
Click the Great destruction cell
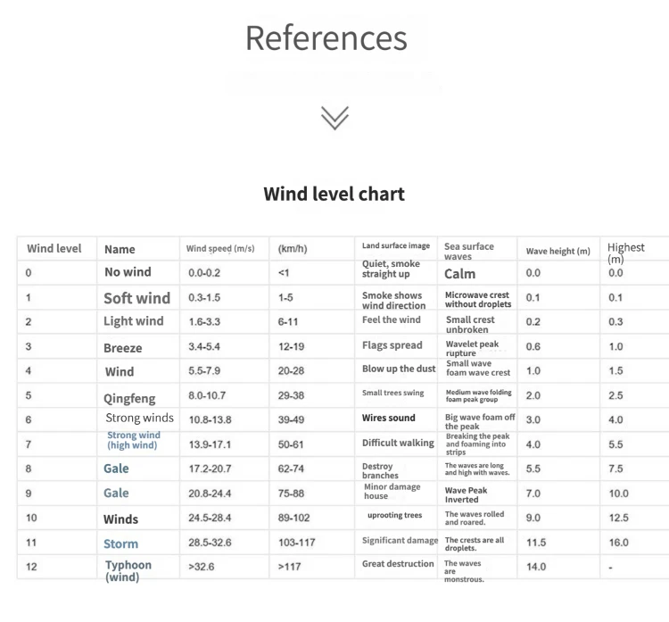(398, 564)
